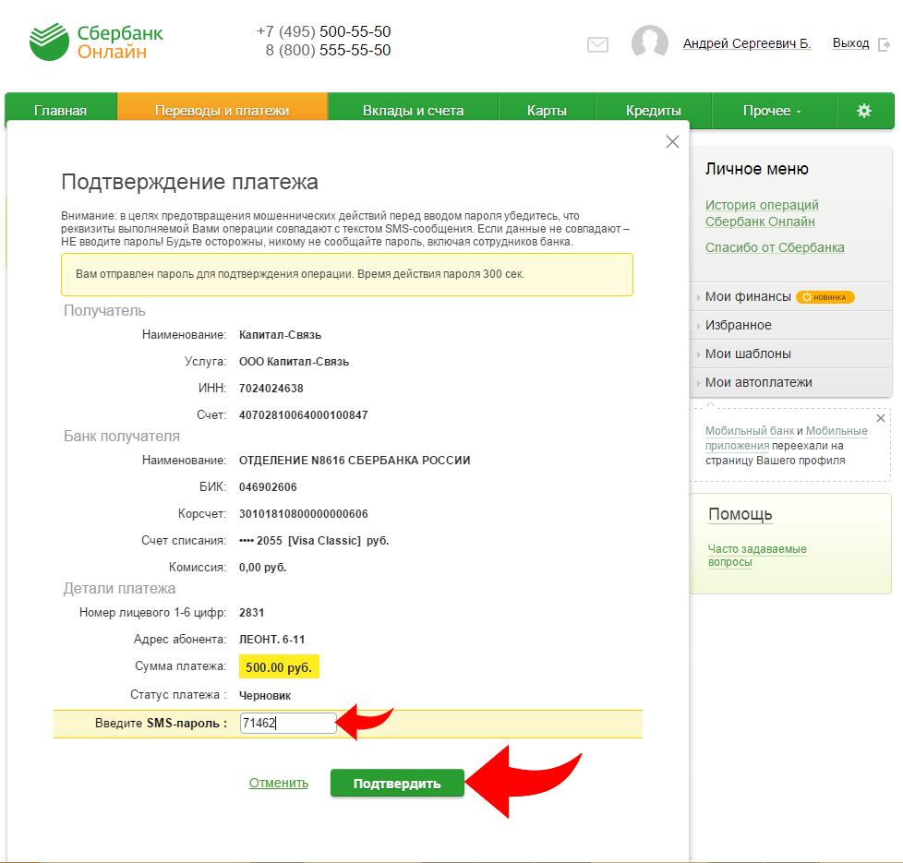Open 'История операций Сбербанк Онлайн' link
Screen dimensions: 903x863
coord(762,213)
